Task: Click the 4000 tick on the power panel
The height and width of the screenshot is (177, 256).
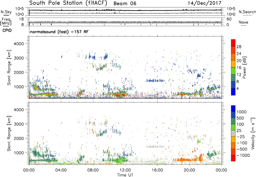Action: (x=19, y=44)
